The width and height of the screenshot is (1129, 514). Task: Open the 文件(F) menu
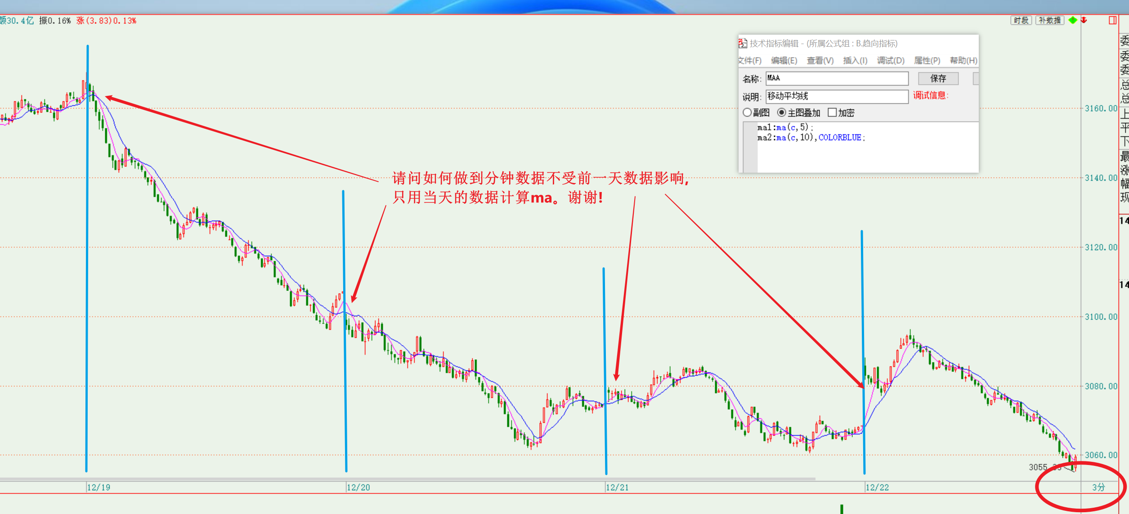tap(750, 61)
